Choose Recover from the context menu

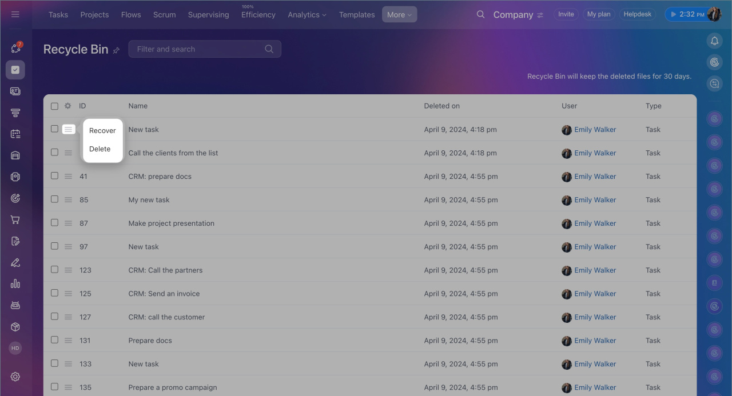(102, 131)
